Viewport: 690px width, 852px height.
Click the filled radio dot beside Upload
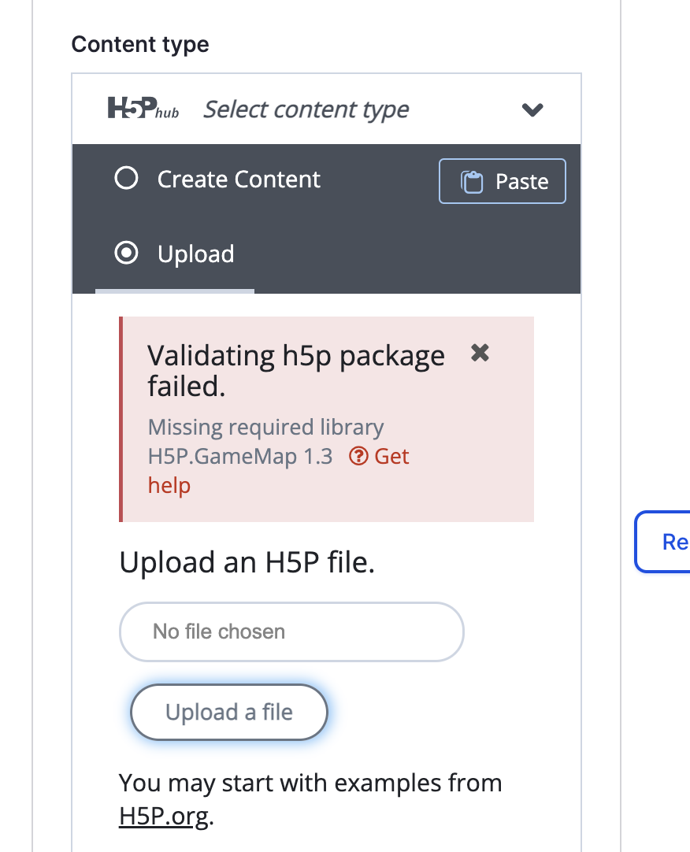coord(126,254)
